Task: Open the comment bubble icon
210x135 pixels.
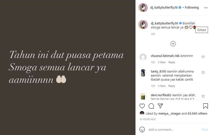Action: click(151, 106)
